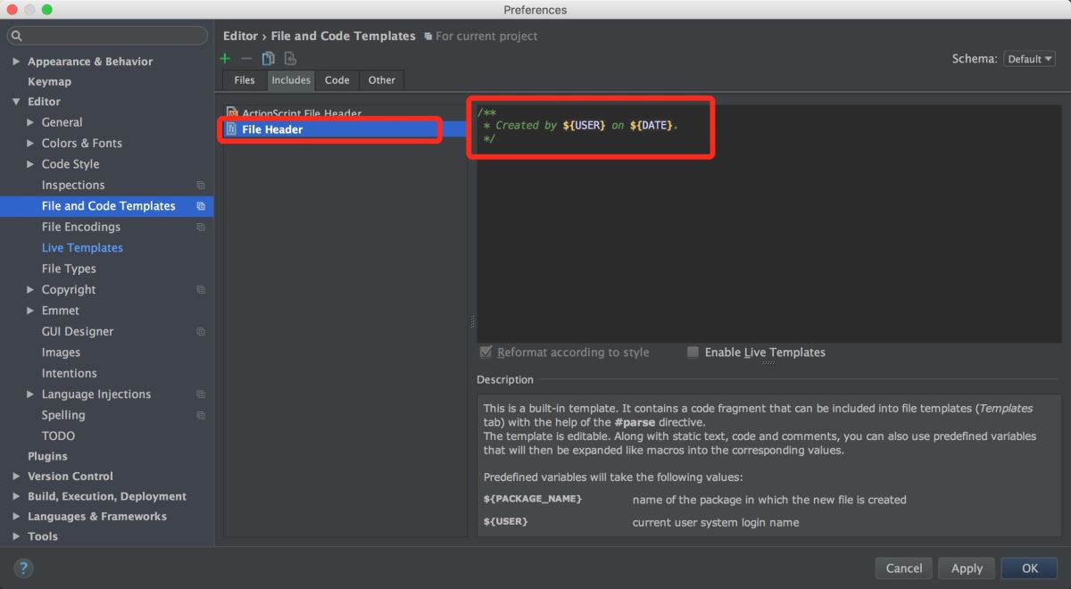The height and width of the screenshot is (589, 1071).
Task: Open TODO settings
Action: click(x=58, y=436)
